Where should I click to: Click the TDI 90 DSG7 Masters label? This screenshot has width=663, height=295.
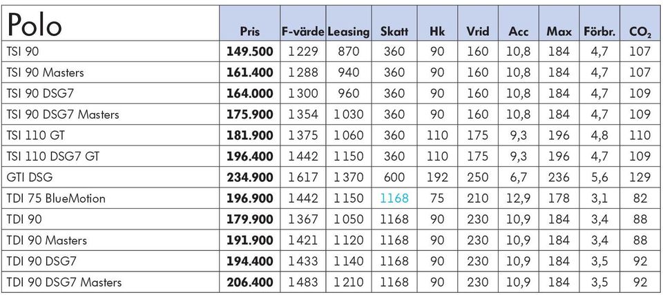64,282
